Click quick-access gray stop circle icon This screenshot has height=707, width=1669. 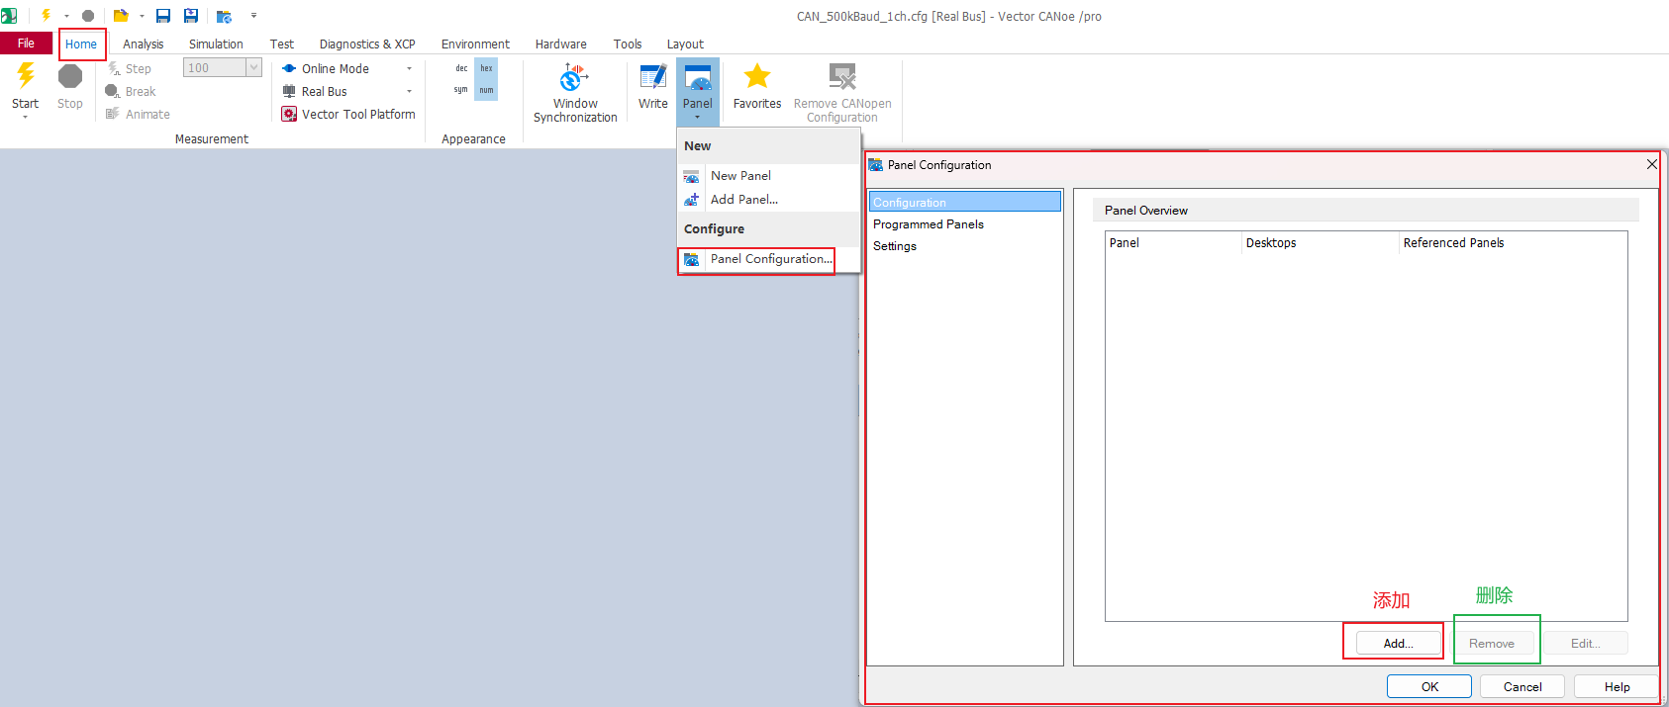[88, 16]
